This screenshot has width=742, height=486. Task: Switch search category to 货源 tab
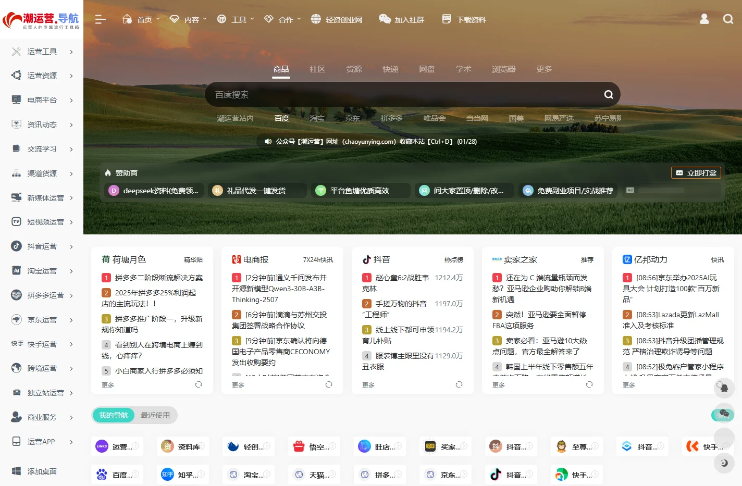[354, 69]
